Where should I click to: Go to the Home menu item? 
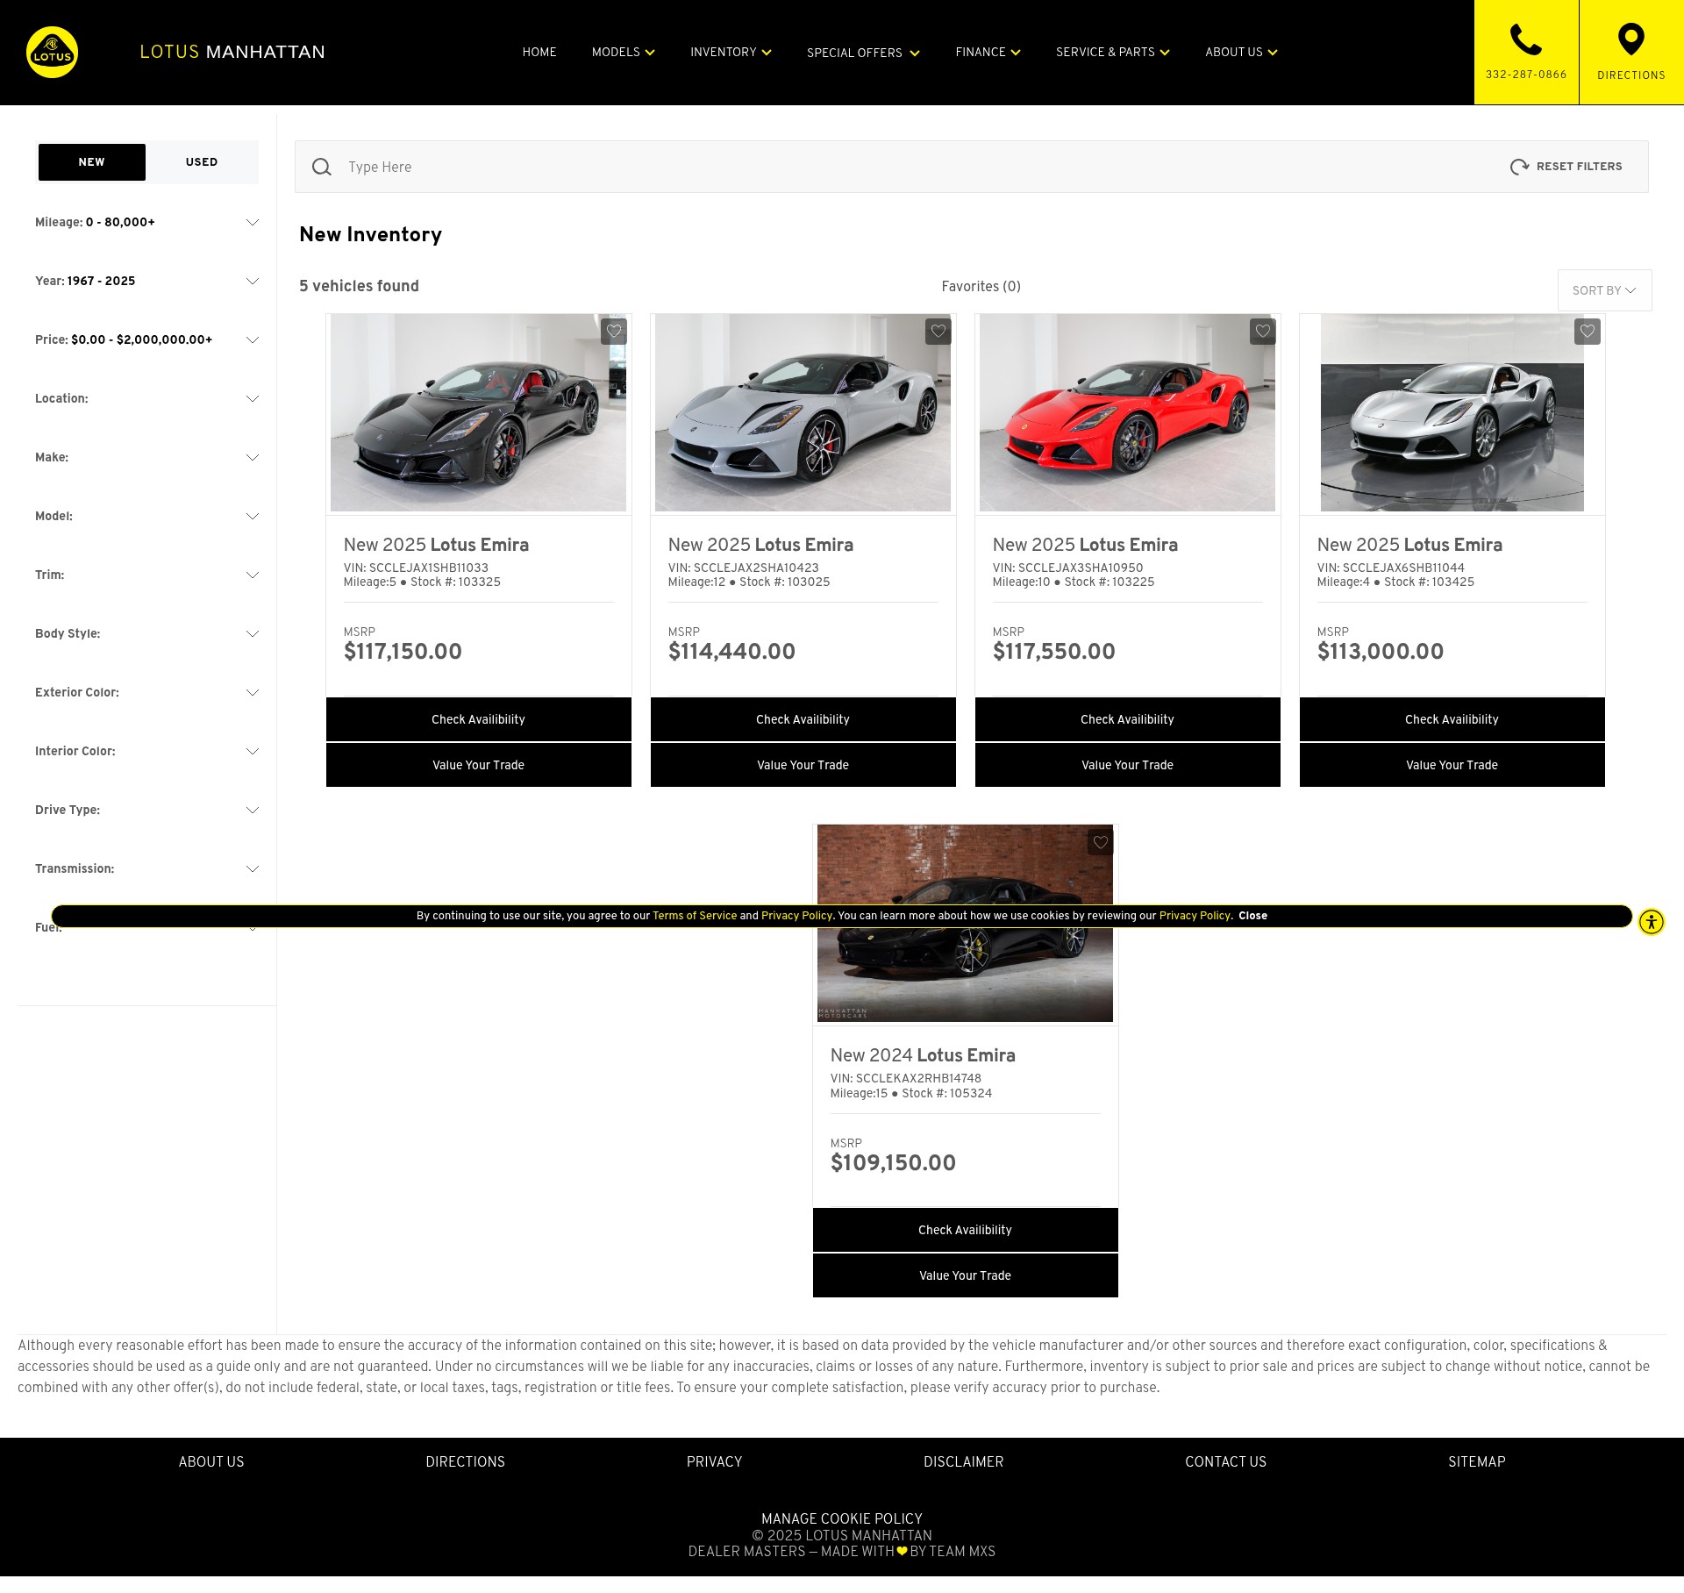[539, 53]
